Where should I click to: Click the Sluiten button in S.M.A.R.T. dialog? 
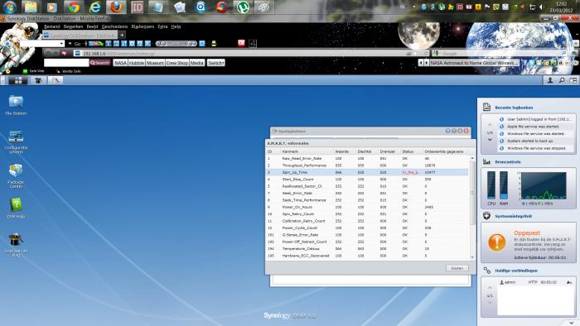457,268
